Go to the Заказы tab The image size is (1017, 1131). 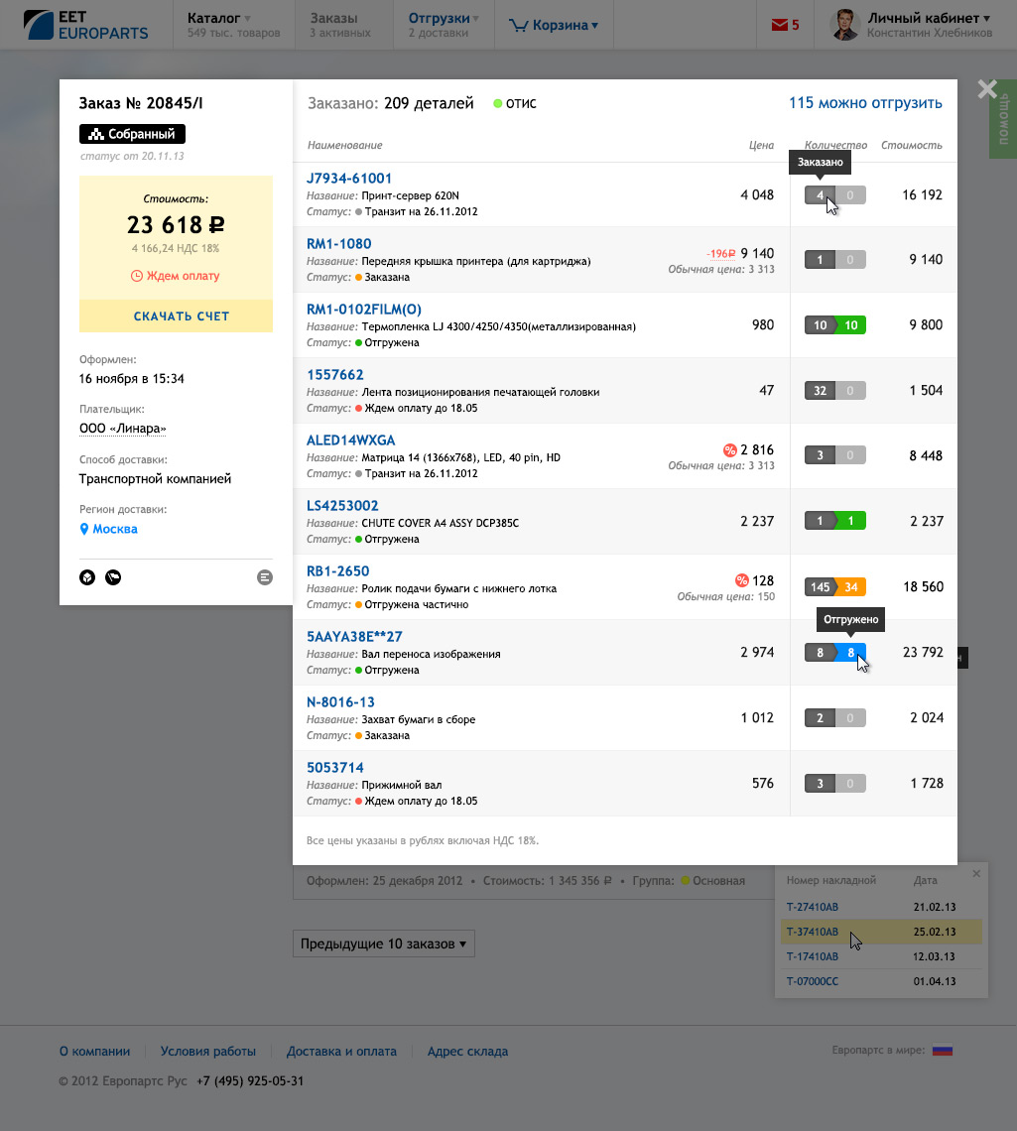(333, 18)
